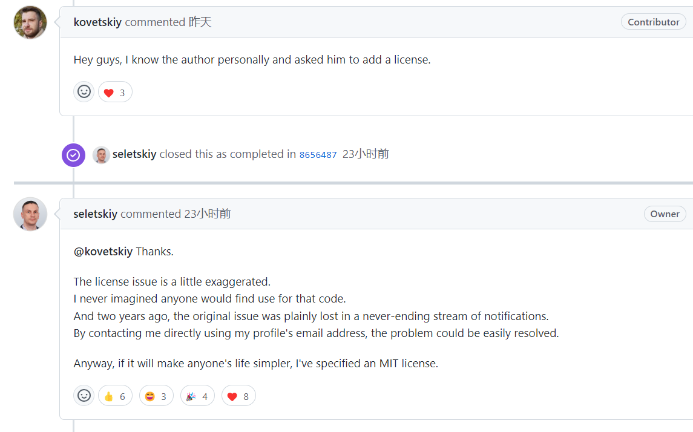This screenshot has height=432, width=693.
Task: Toggle party popper reaction with 4 count
Action: pyautogui.click(x=197, y=395)
